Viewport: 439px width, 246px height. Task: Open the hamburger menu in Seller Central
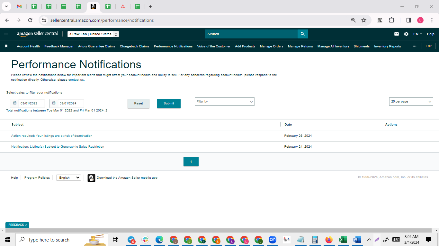click(x=6, y=34)
